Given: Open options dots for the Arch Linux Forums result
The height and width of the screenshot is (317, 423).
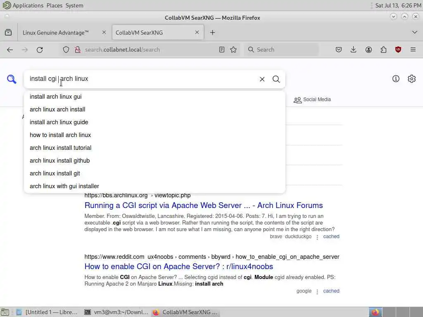Looking at the screenshot, I should coord(317,237).
